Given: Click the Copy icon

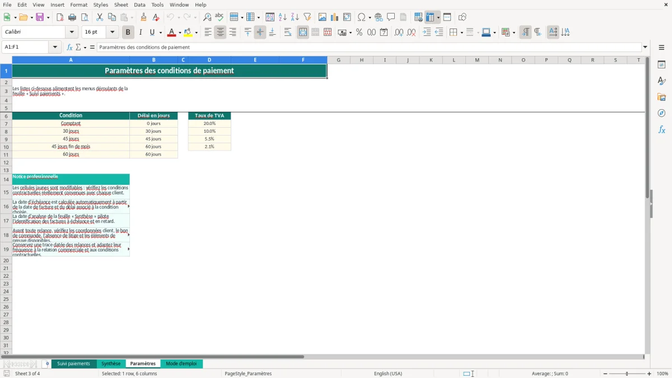Looking at the screenshot, I should (x=112, y=17).
